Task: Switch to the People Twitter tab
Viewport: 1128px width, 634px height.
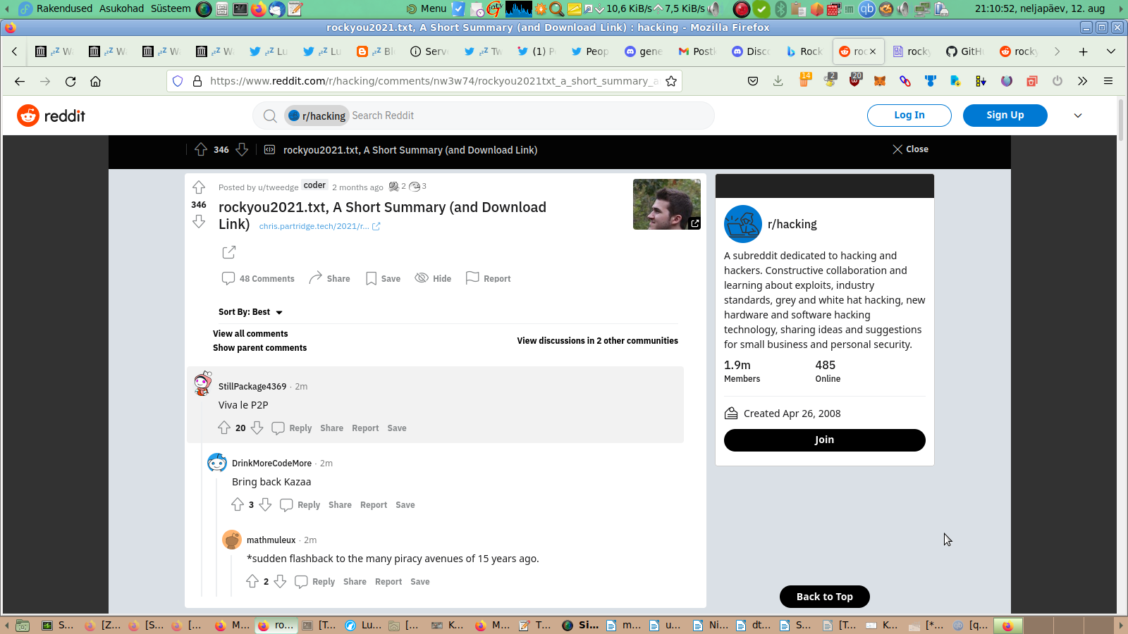Action: [591, 51]
